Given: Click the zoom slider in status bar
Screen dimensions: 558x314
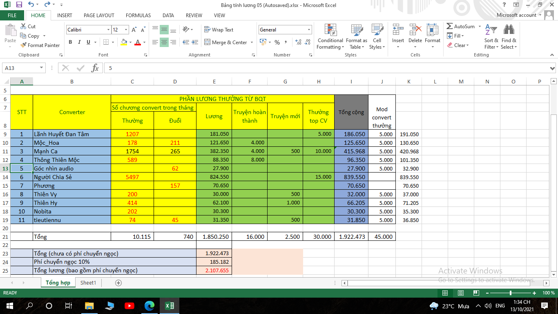Looking at the screenshot, I should 511,293.
